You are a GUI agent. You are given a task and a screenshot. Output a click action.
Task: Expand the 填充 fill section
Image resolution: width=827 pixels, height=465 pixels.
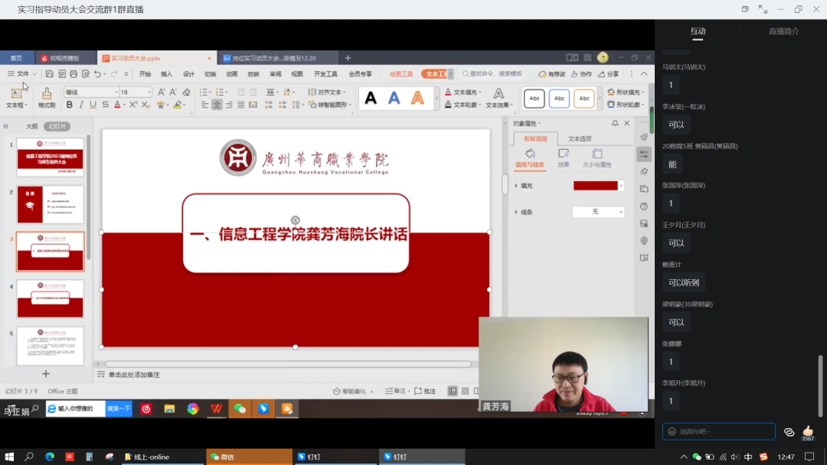click(515, 186)
